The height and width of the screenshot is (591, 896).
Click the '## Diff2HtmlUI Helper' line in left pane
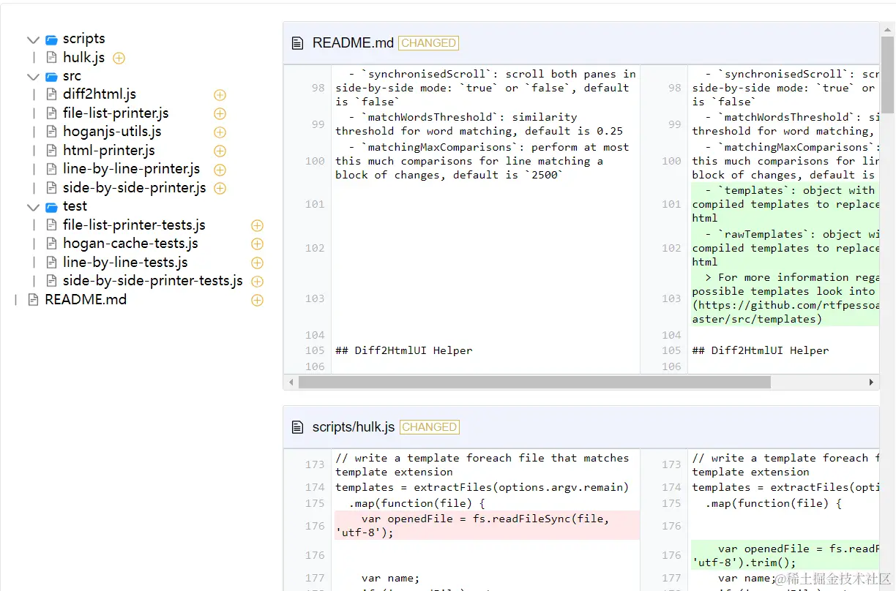pyautogui.click(x=403, y=350)
